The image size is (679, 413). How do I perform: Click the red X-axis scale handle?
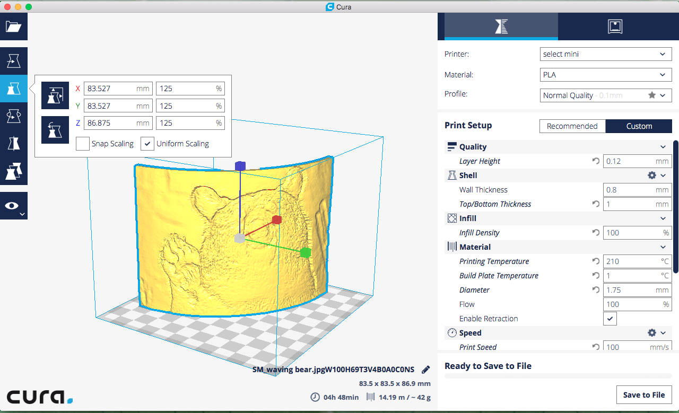click(276, 219)
